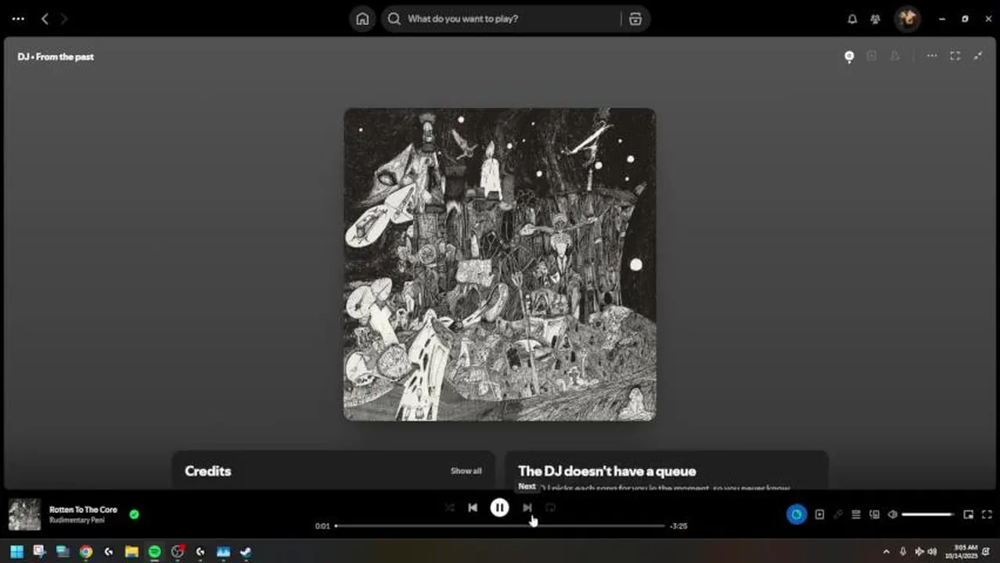The width and height of the screenshot is (1000, 563).
Task: Open Browse icon in search bar
Action: tap(635, 19)
